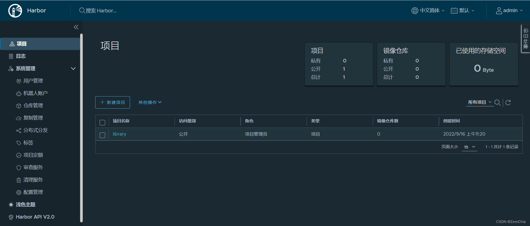The height and width of the screenshot is (226, 530).
Task: Collapse the 系统管理 section chevron
Action: (73, 68)
